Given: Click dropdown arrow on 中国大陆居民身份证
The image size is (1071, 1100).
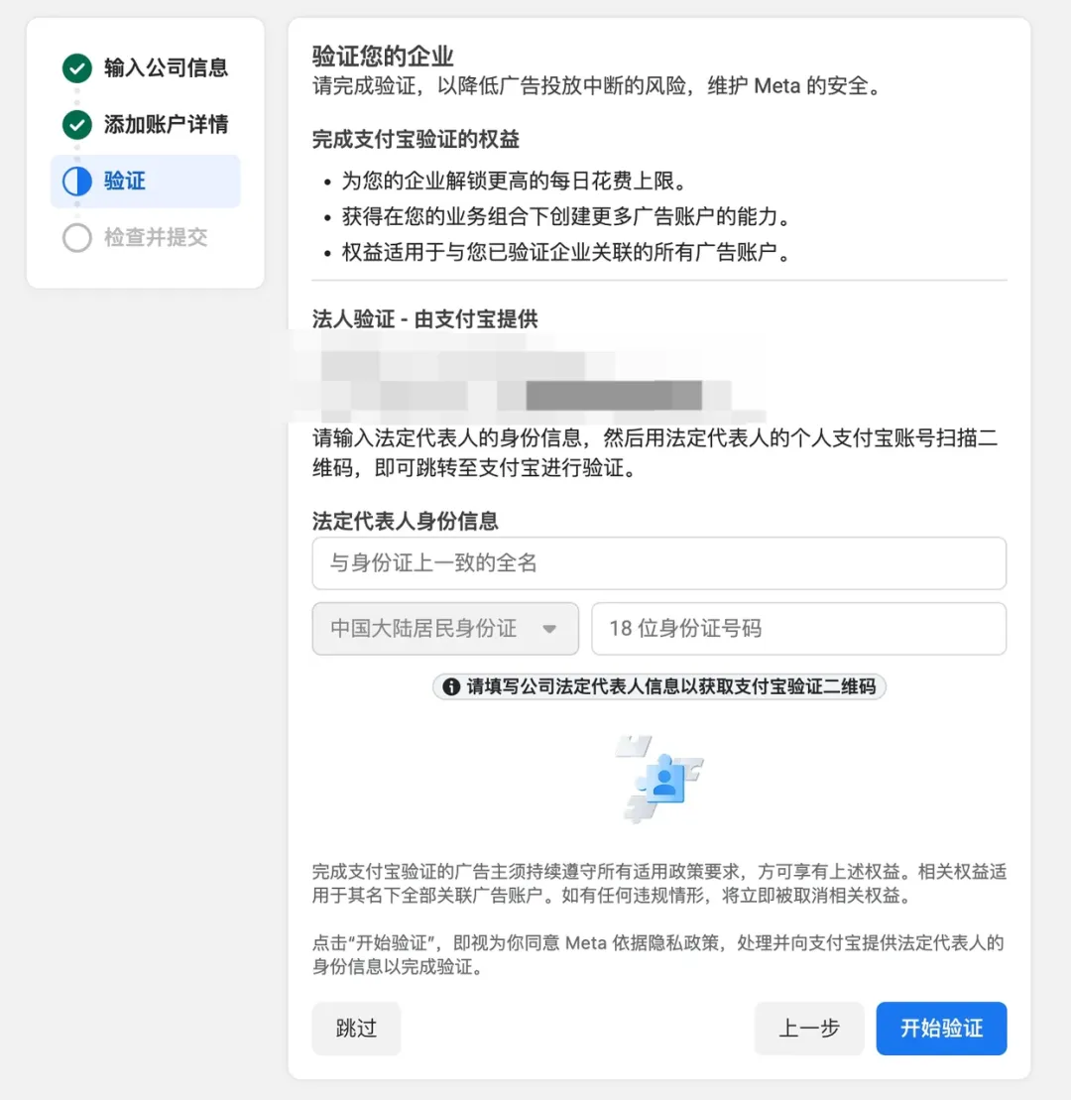Looking at the screenshot, I should [x=548, y=629].
